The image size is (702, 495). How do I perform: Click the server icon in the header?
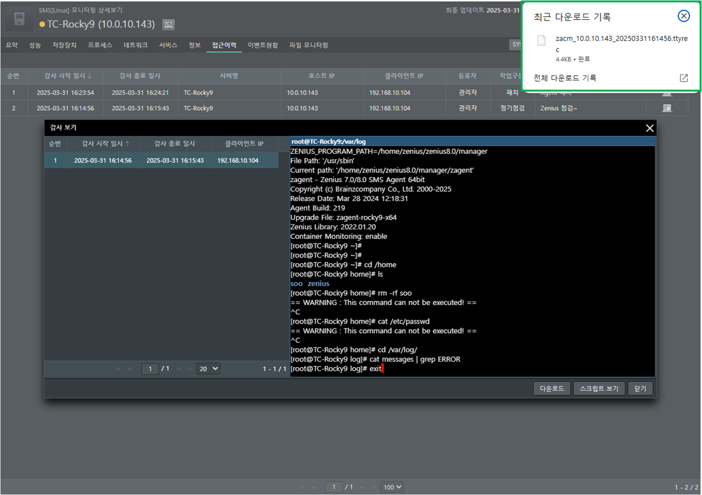point(19,19)
